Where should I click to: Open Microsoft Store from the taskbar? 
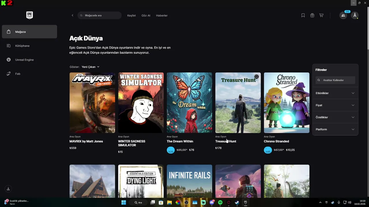[161, 202]
